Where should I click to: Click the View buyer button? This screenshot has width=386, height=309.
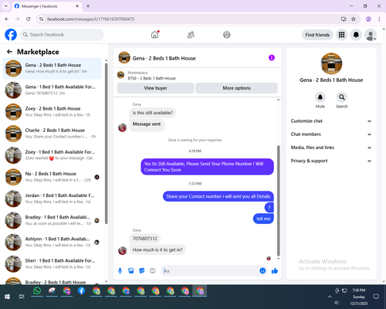pos(155,88)
